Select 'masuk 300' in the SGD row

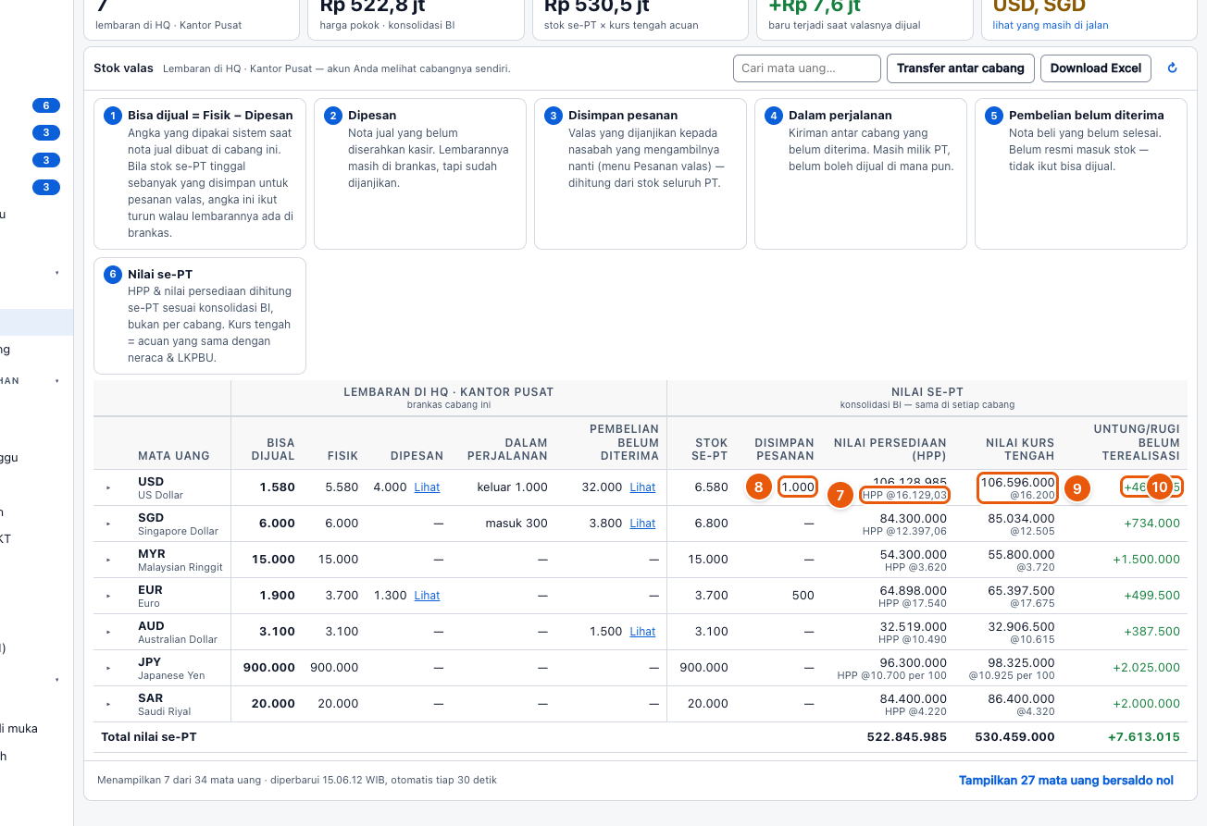pyautogui.click(x=516, y=524)
